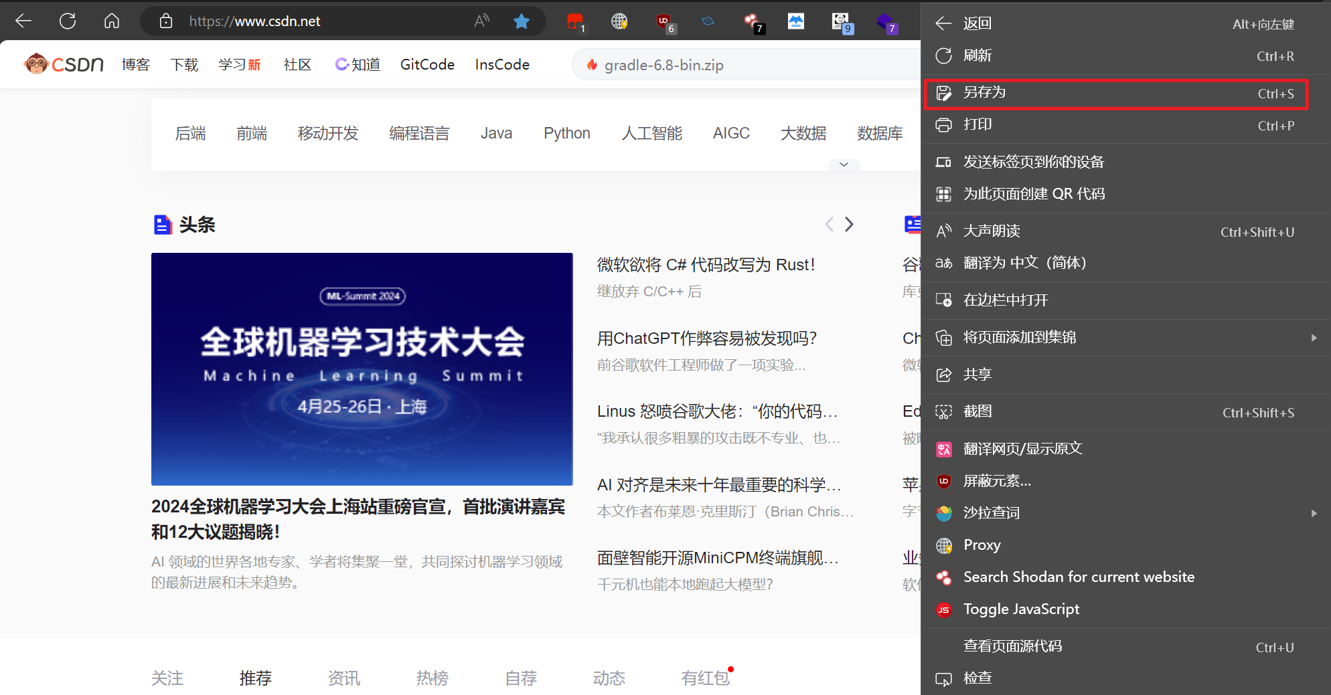Choose 翻译为 中文（简体）
Viewport: 1331px width, 695px height.
pyautogui.click(x=1125, y=263)
